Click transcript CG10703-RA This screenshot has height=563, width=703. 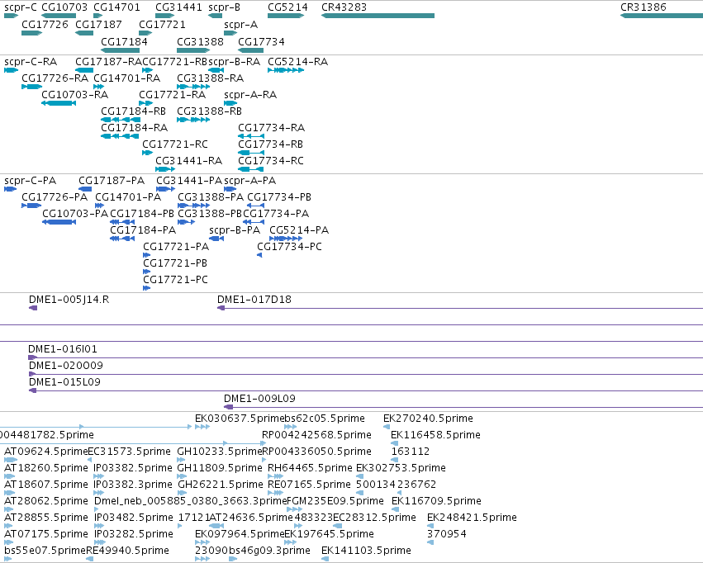[x=75, y=94]
